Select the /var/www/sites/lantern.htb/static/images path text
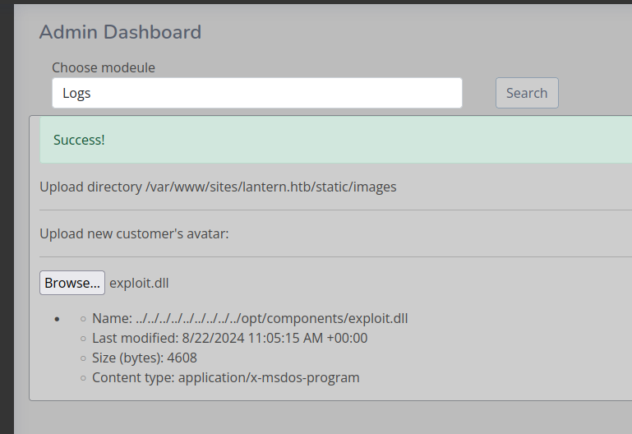The height and width of the screenshot is (434, 632). [270, 187]
